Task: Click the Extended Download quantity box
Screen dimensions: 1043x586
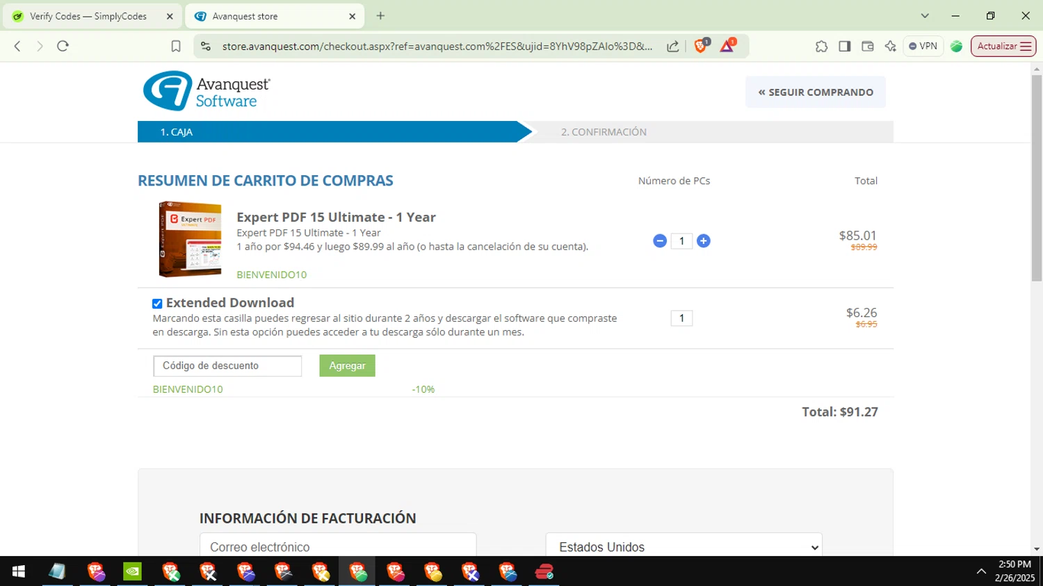Action: [681, 318]
